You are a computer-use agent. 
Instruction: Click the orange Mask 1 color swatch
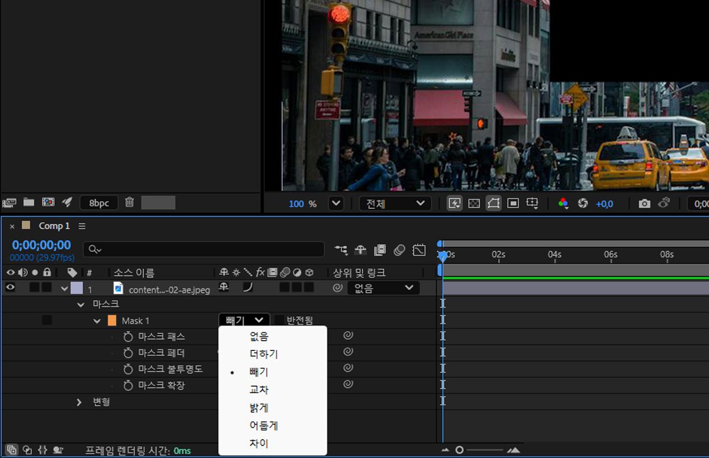click(112, 321)
